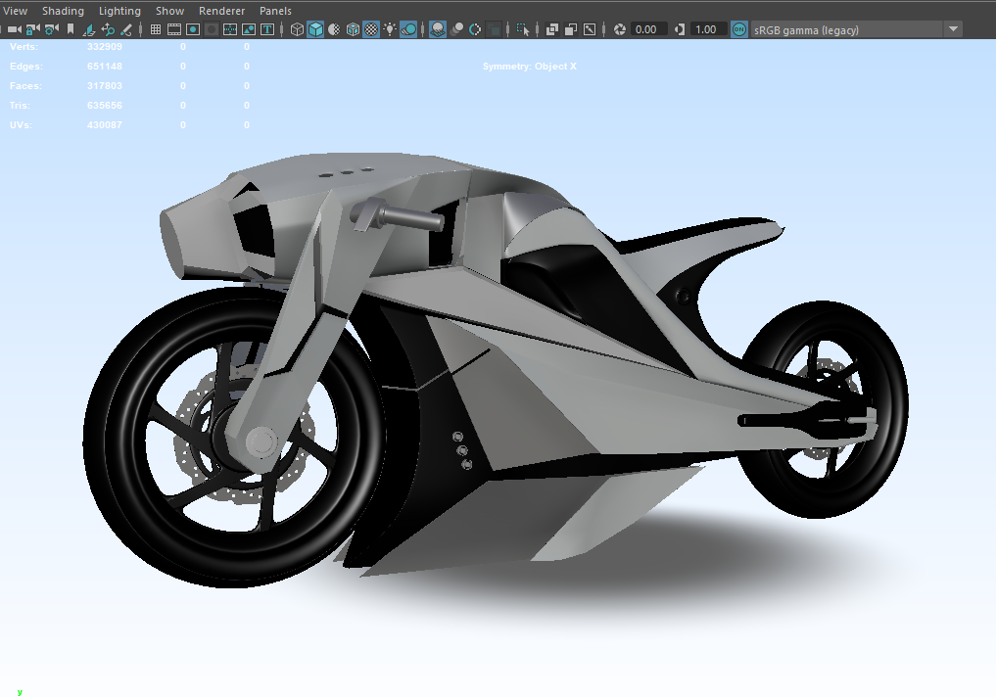Open the Renderer menu
The height and width of the screenshot is (697, 996).
[221, 11]
